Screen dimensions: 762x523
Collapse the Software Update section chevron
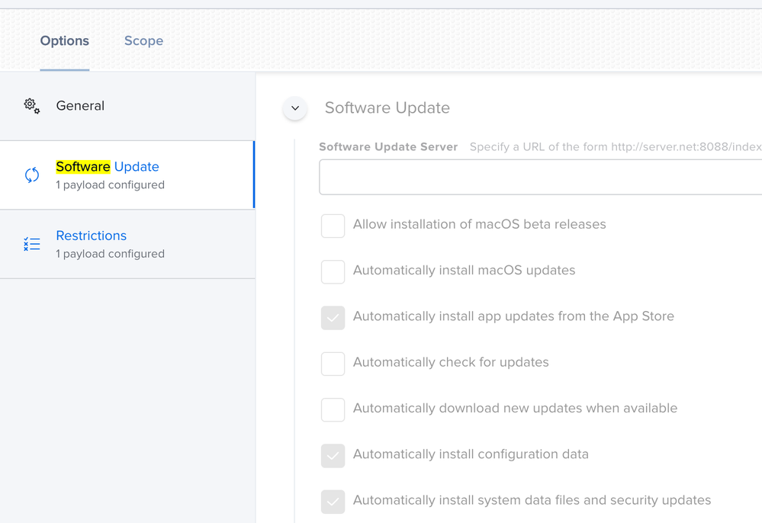[x=295, y=107]
